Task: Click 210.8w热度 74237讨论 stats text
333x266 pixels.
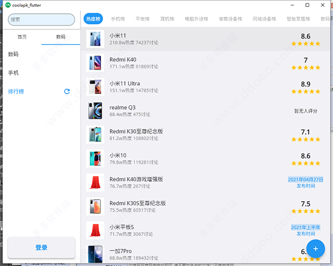Action: coord(134,43)
